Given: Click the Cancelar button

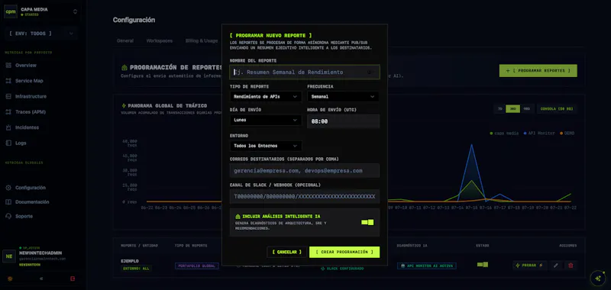Looking at the screenshot, I should [287, 253].
